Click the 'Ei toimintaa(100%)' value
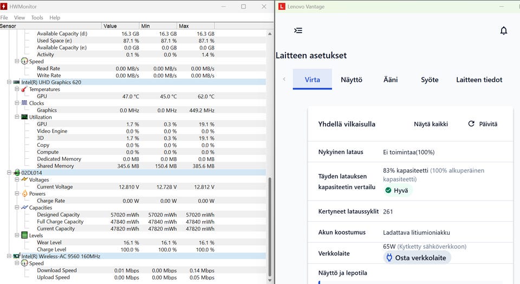Viewport: 520px width, 284px height. point(408,152)
